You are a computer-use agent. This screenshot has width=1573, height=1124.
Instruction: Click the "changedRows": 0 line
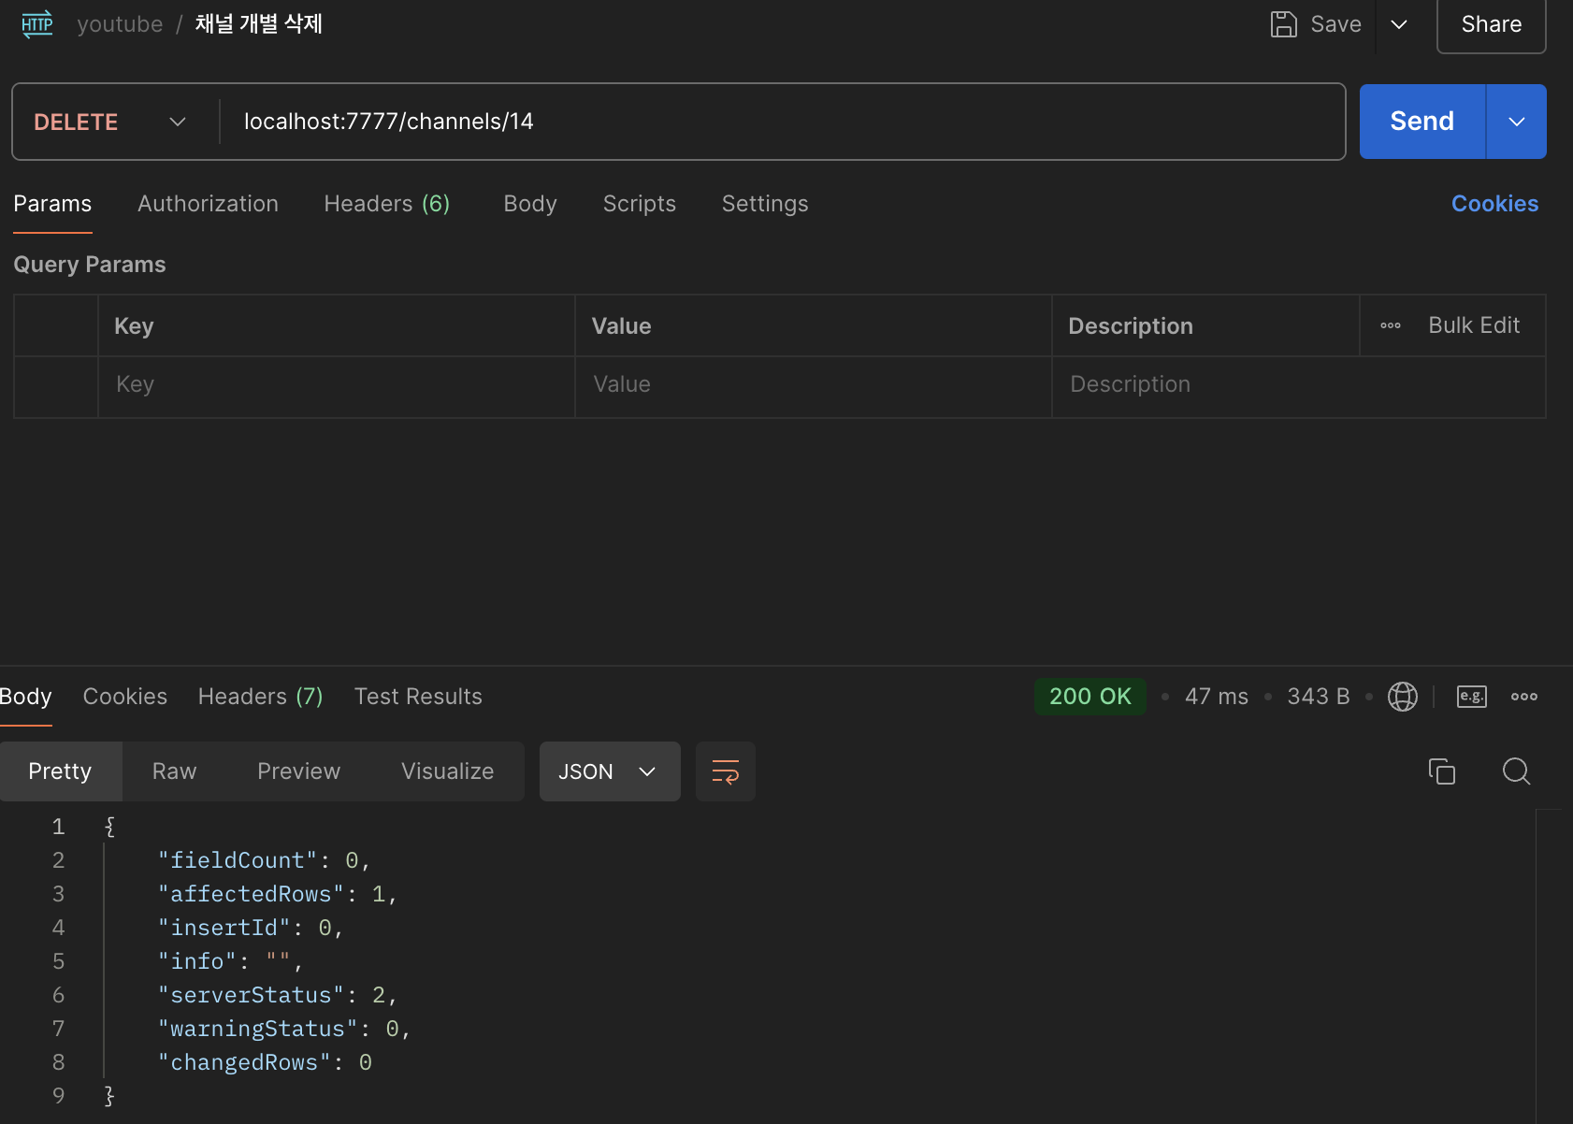pyautogui.click(x=265, y=1062)
